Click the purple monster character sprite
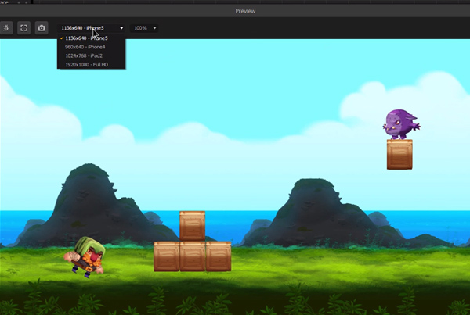The height and width of the screenshot is (315, 470). (x=401, y=124)
